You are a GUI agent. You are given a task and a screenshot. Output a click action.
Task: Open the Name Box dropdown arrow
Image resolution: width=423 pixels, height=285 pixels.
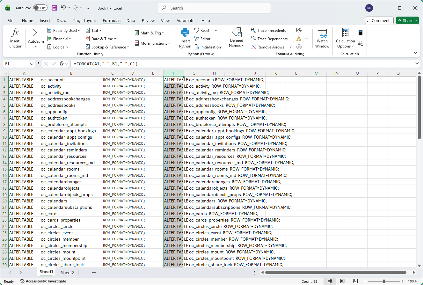coord(32,64)
